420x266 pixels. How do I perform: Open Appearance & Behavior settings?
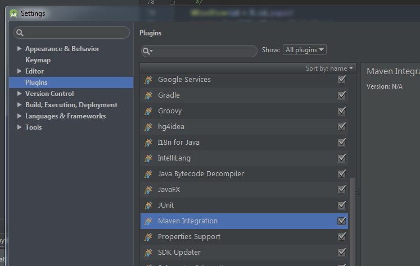tap(62, 49)
